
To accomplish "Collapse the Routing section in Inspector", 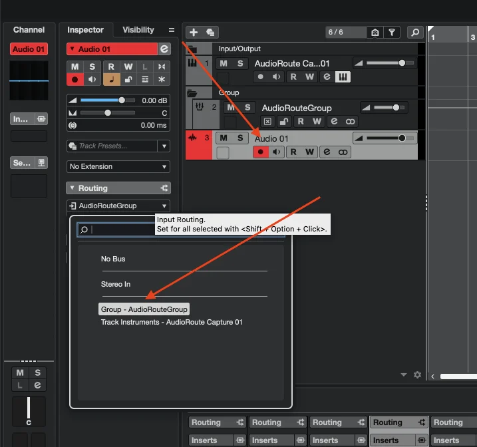I will [72, 188].
